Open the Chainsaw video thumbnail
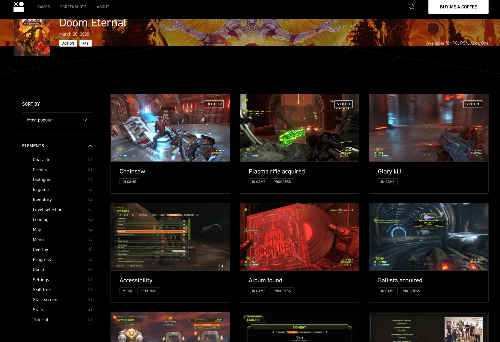The height and width of the screenshot is (342, 500). point(170,128)
